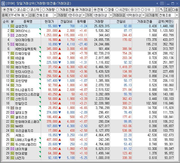
Task: Sort by the 종목명 column header
Action: [28, 21]
